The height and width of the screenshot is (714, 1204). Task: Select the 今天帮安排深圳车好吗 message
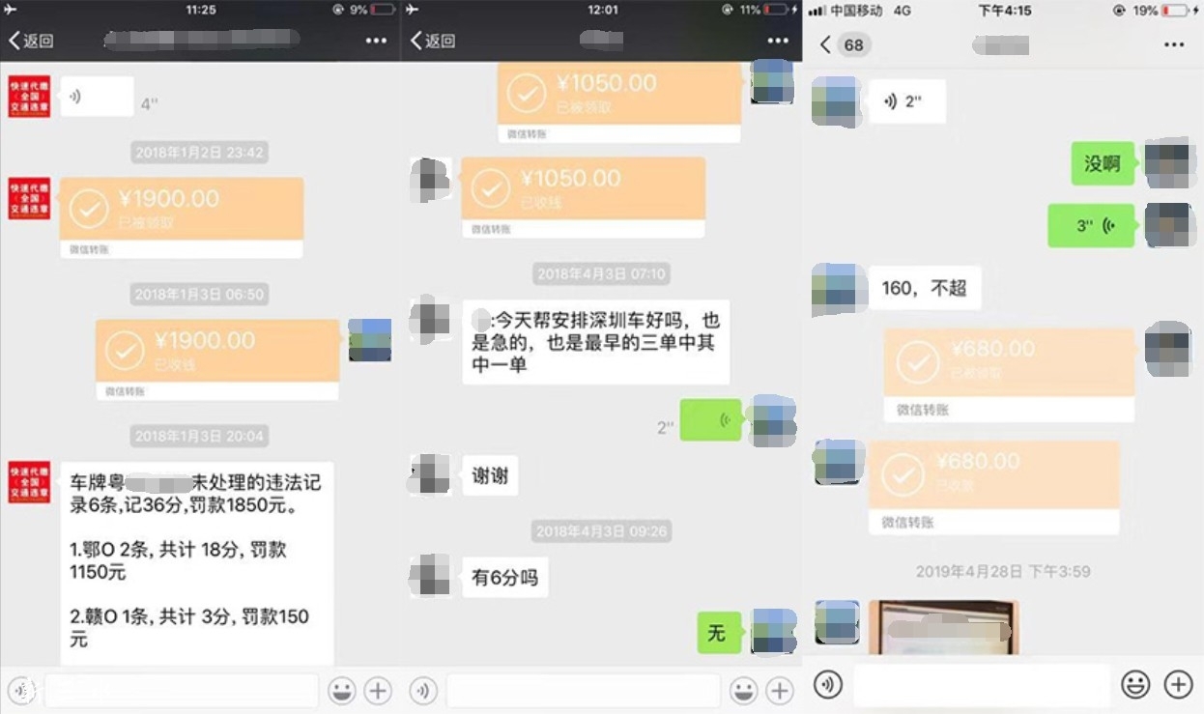596,342
